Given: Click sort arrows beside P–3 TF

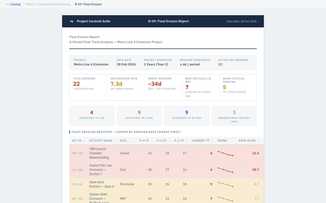Looking at the screenshot, I should [170, 141].
